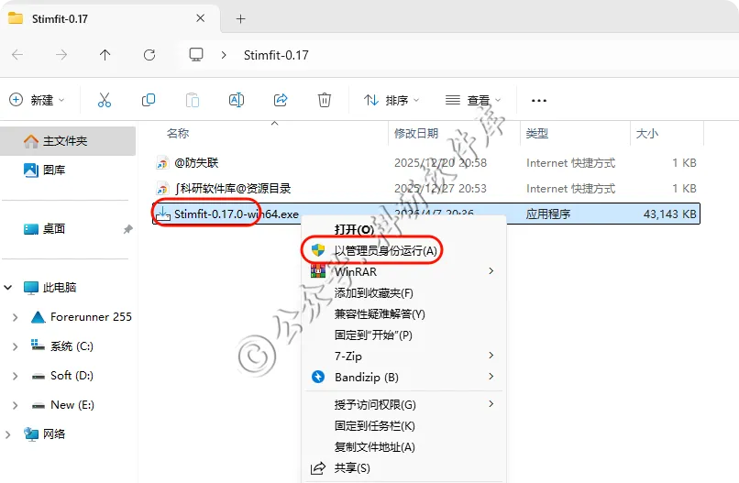The image size is (739, 483).
Task: Add a new tab with plus button
Action: pos(241,19)
